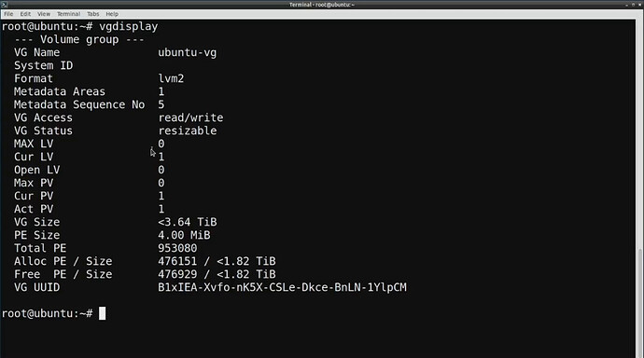Open the Terminal menu
The height and width of the screenshot is (358, 644).
[x=68, y=14]
